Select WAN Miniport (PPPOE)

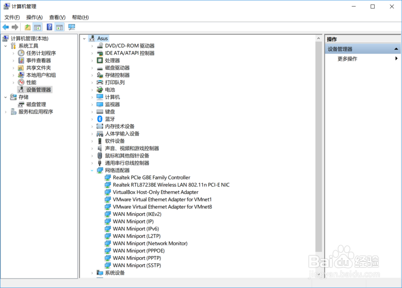138,251
